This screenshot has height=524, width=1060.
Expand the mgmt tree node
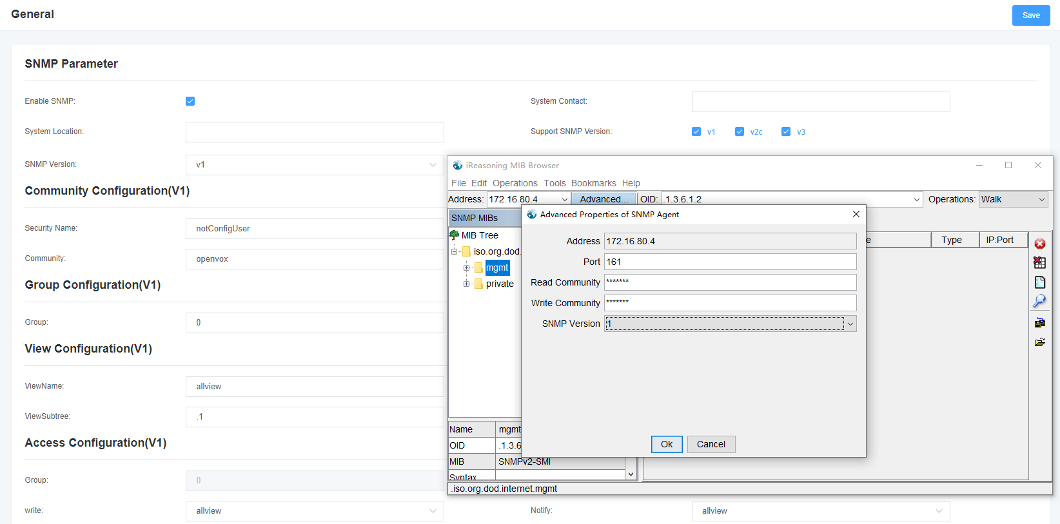tap(466, 267)
